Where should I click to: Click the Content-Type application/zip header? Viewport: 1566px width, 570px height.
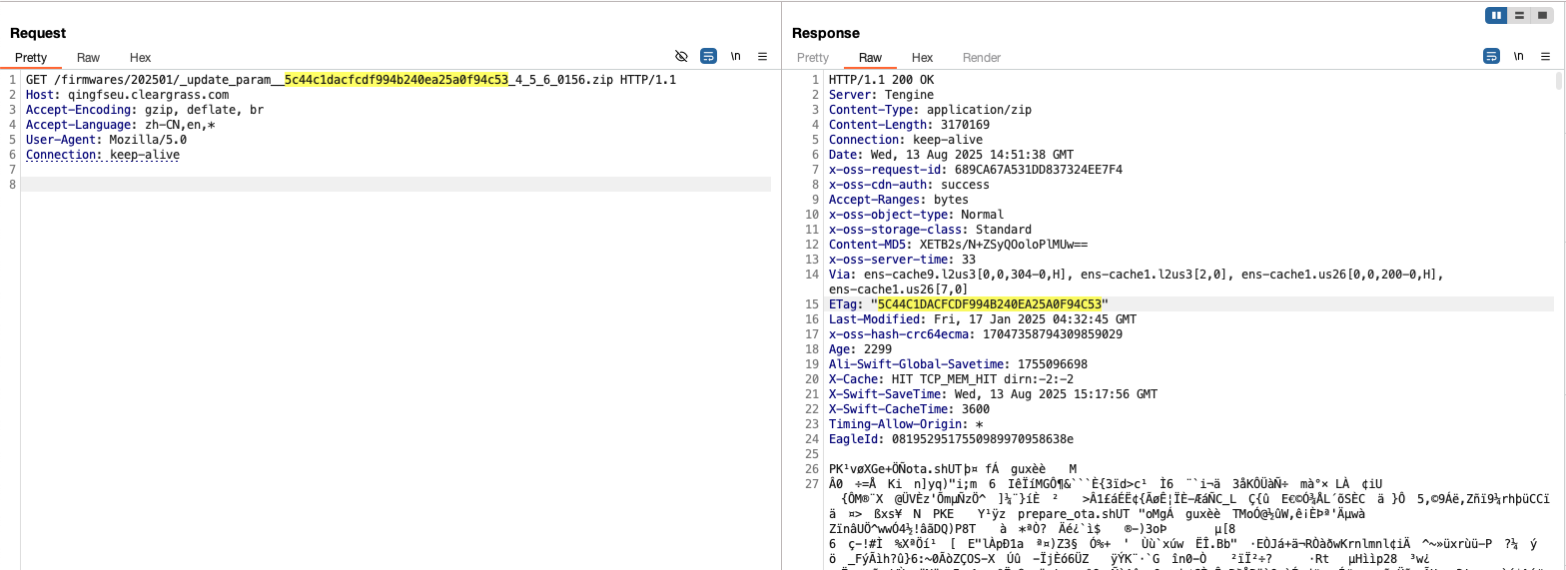point(930,110)
